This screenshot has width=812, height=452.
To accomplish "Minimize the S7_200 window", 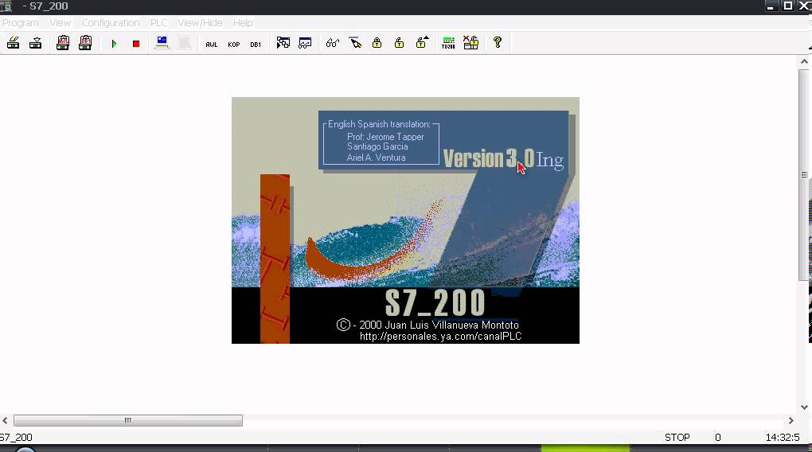I will [x=771, y=6].
